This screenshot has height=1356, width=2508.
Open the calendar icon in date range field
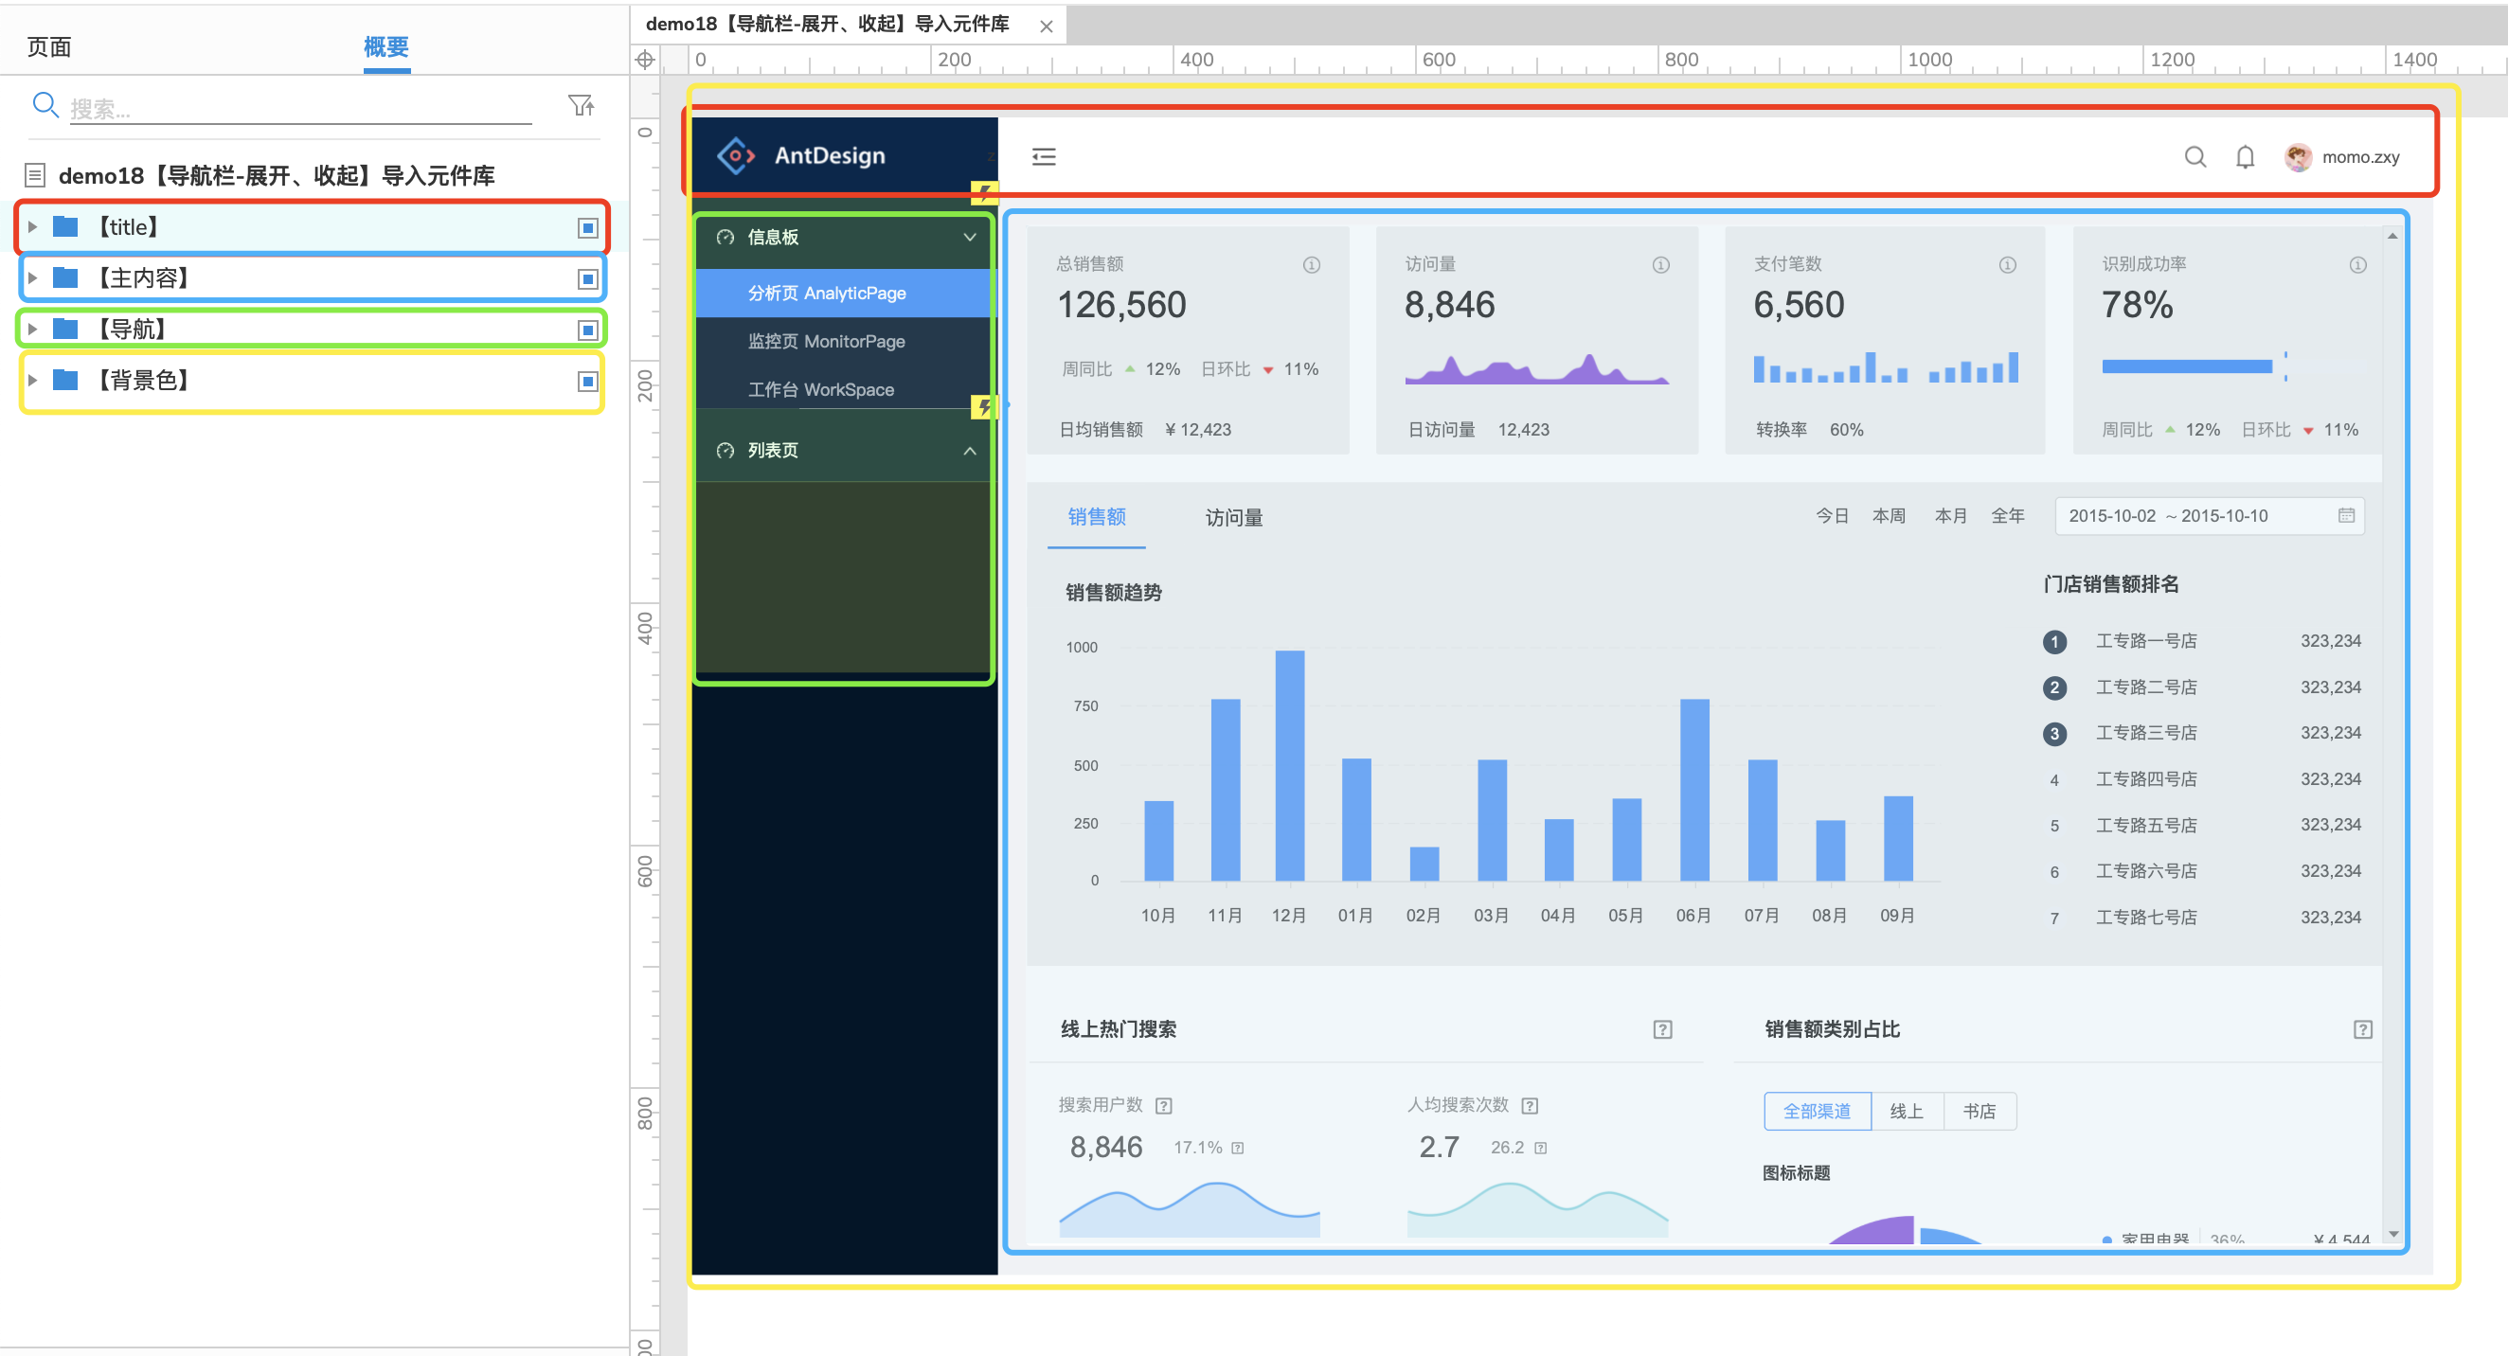pos(2346,516)
